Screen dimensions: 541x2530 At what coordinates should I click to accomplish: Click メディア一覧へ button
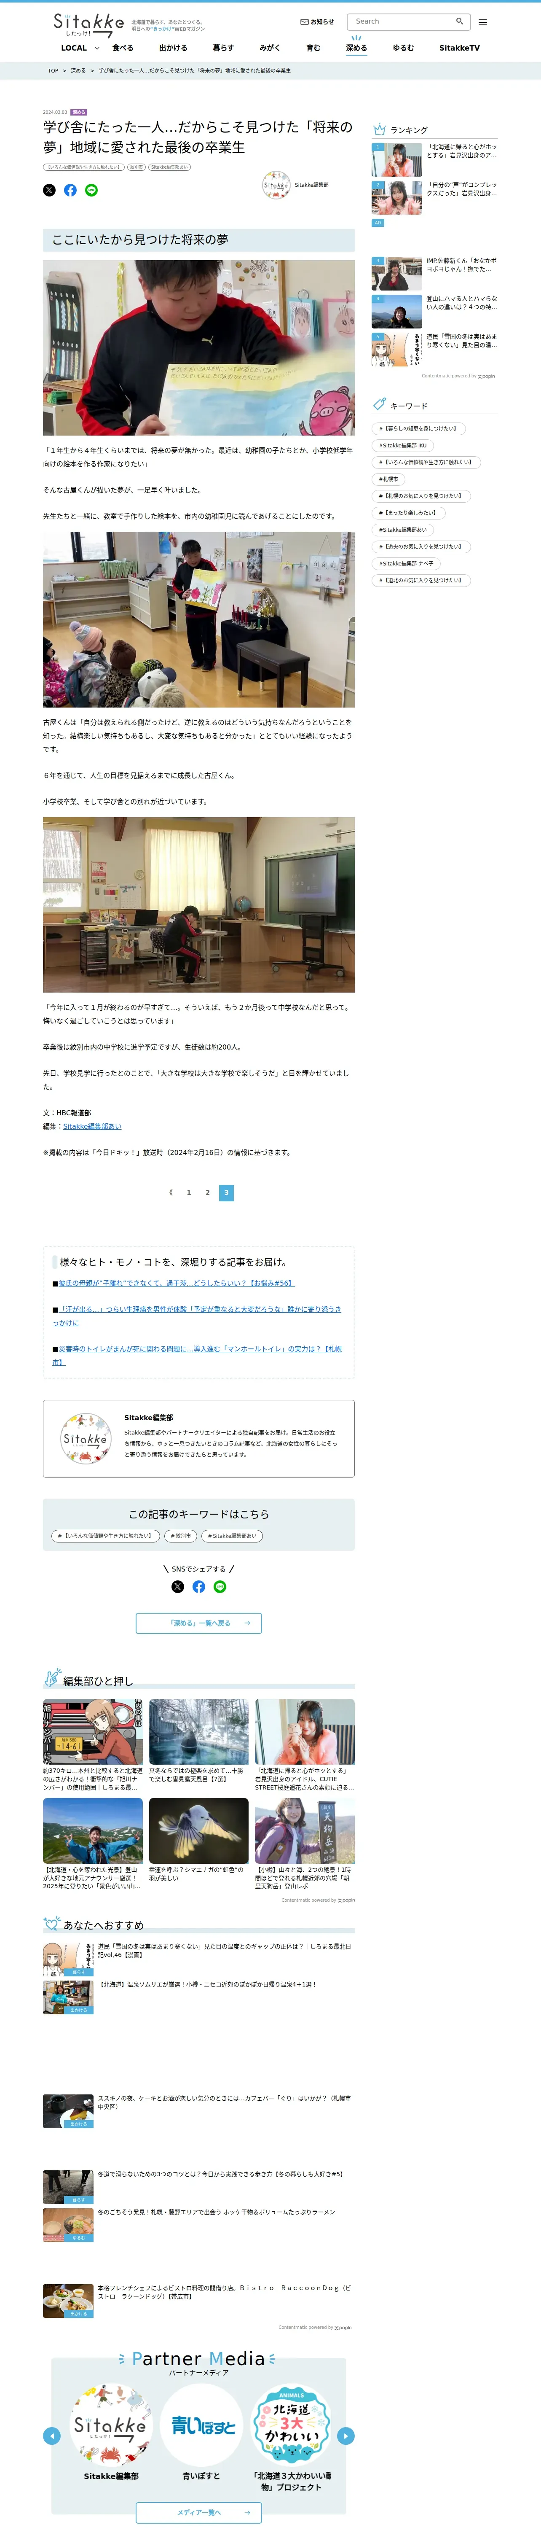pos(198,2512)
